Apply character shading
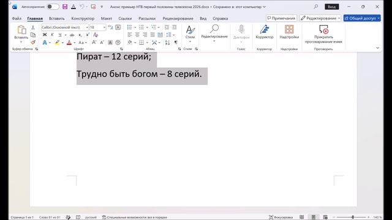 pos(110,43)
